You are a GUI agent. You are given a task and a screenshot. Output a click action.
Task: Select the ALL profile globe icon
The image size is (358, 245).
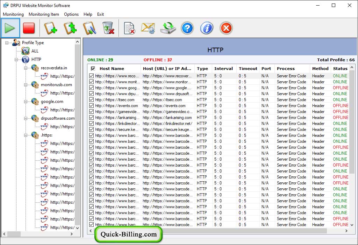click(25, 51)
